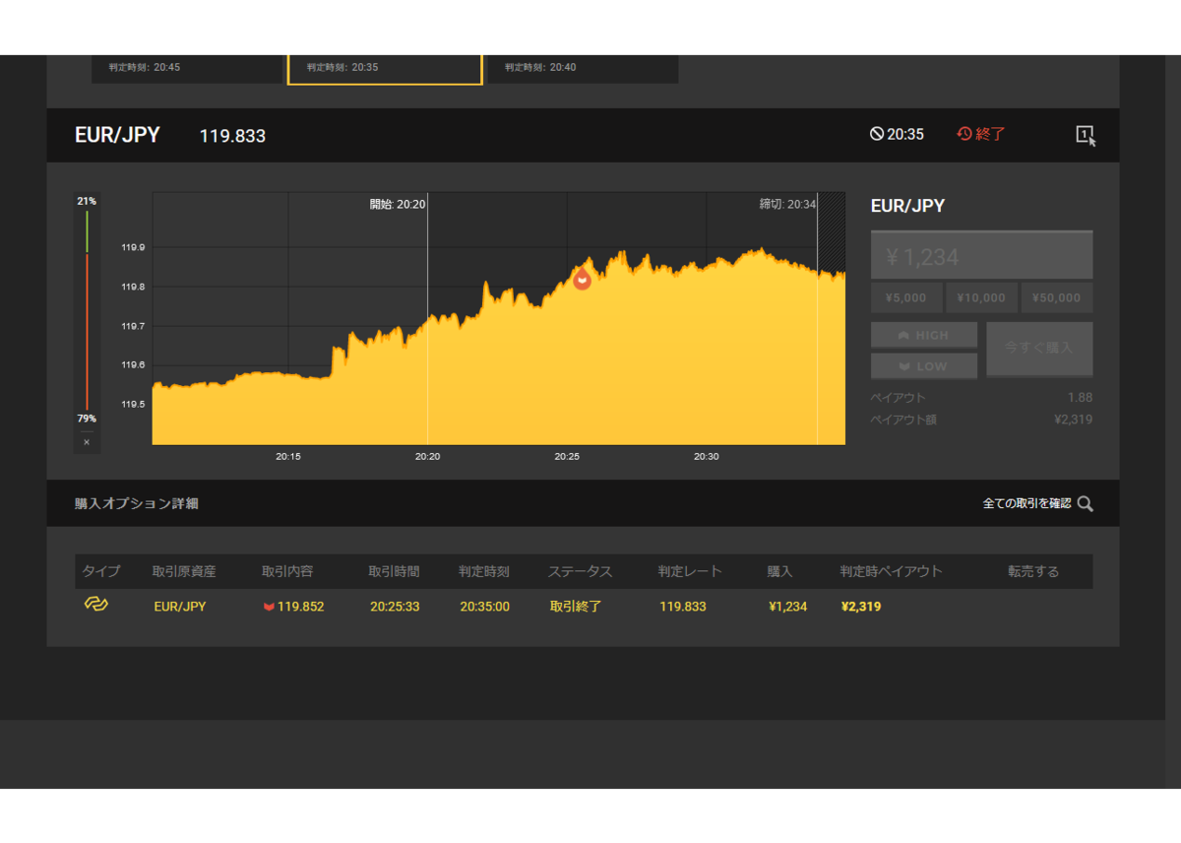Click the red history icon beside 終了
The image size is (1181, 843).
tap(964, 134)
